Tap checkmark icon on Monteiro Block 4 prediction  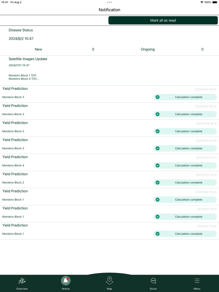pyautogui.click(x=157, y=165)
